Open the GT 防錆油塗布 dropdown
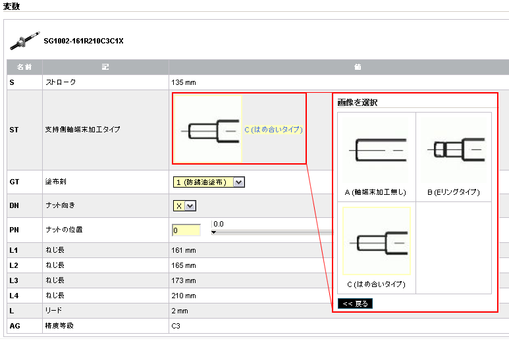The width and height of the screenshot is (509, 341). 207,182
